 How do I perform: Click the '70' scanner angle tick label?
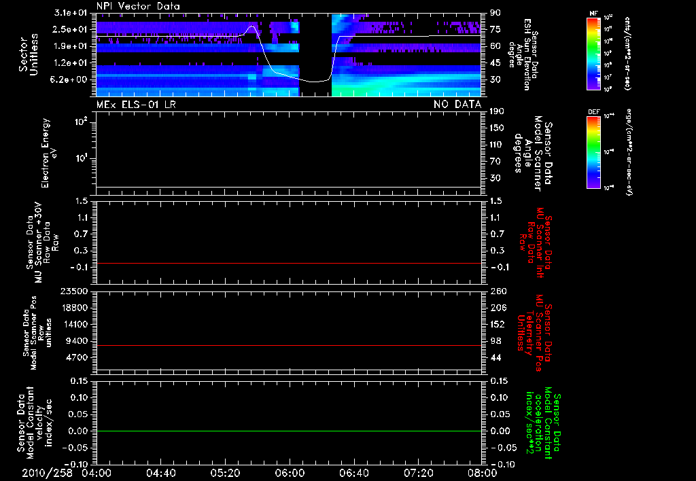click(495, 162)
